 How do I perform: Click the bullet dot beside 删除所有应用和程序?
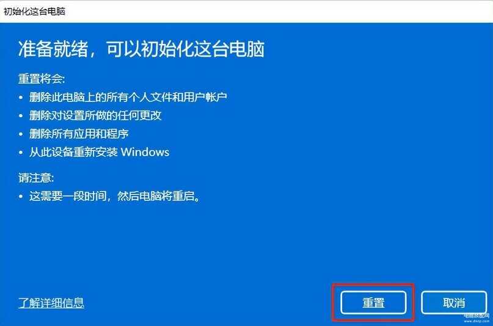[21, 134]
